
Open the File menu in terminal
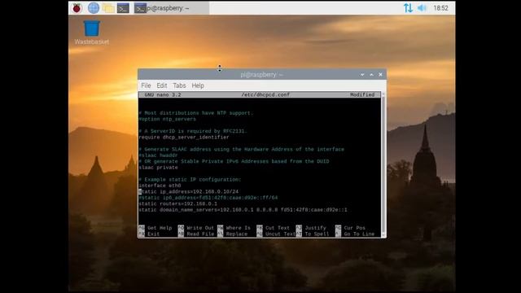click(x=146, y=85)
